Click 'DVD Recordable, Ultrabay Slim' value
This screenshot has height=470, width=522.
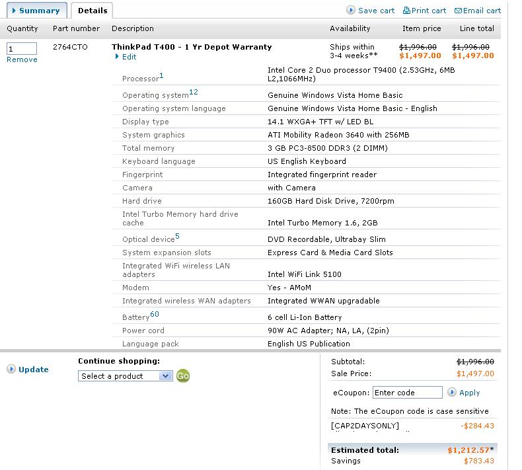pyautogui.click(x=326, y=239)
